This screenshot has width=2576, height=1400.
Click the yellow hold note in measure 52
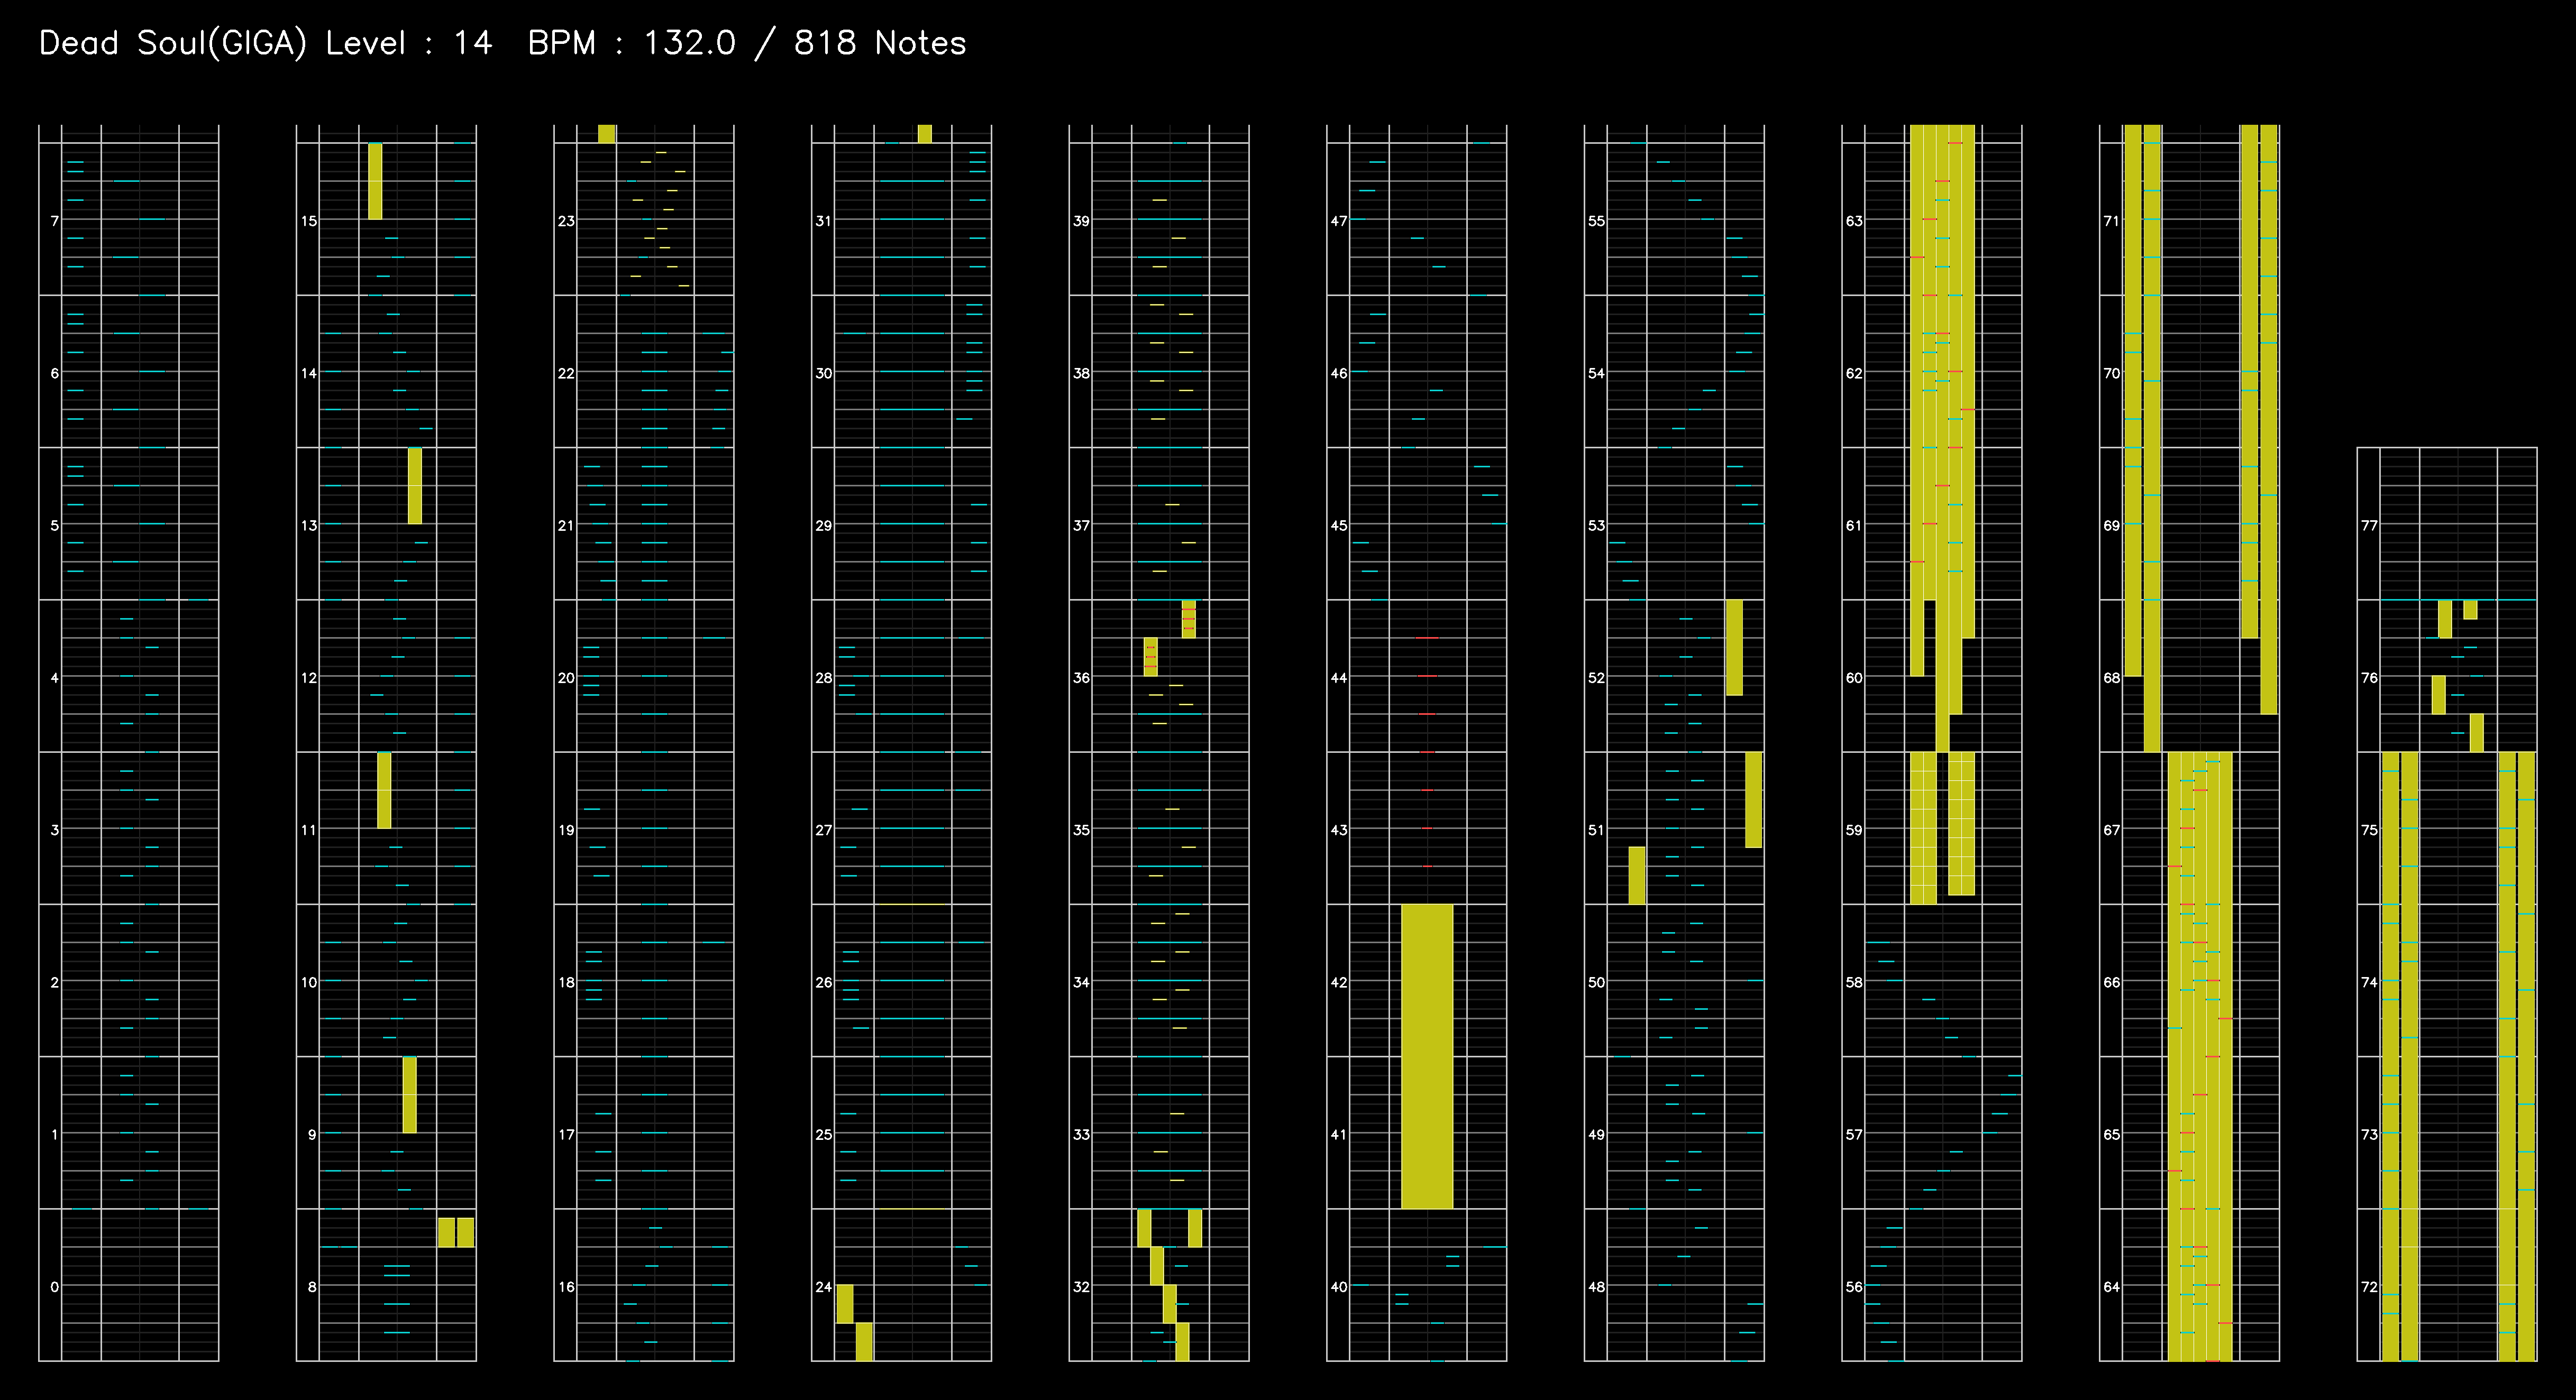[1734, 648]
